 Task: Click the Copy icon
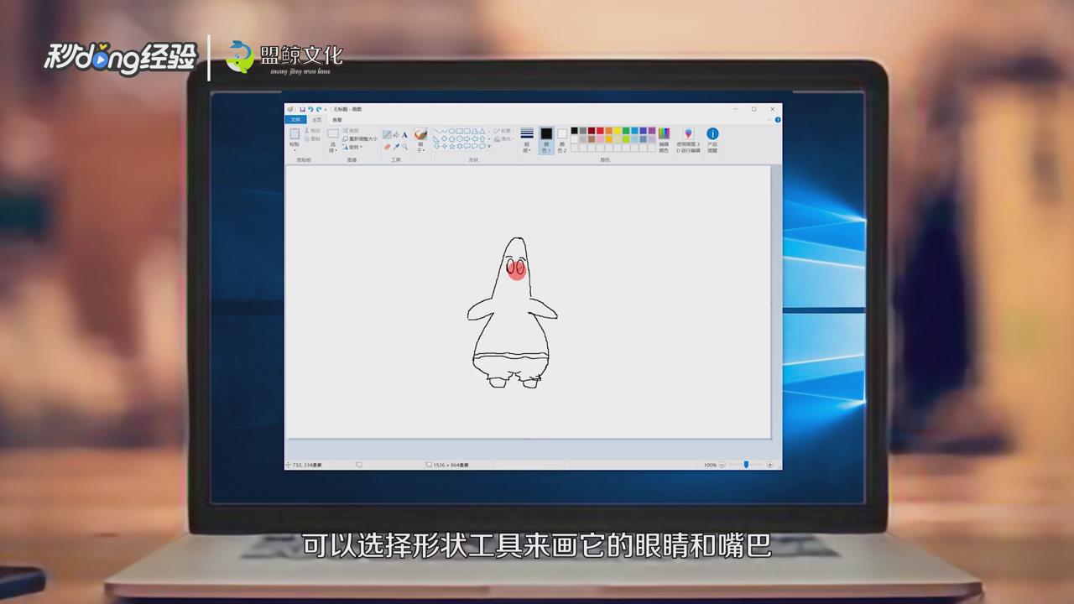(307, 138)
